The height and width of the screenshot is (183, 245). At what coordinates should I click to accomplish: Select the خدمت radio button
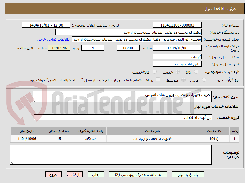point(178,72)
